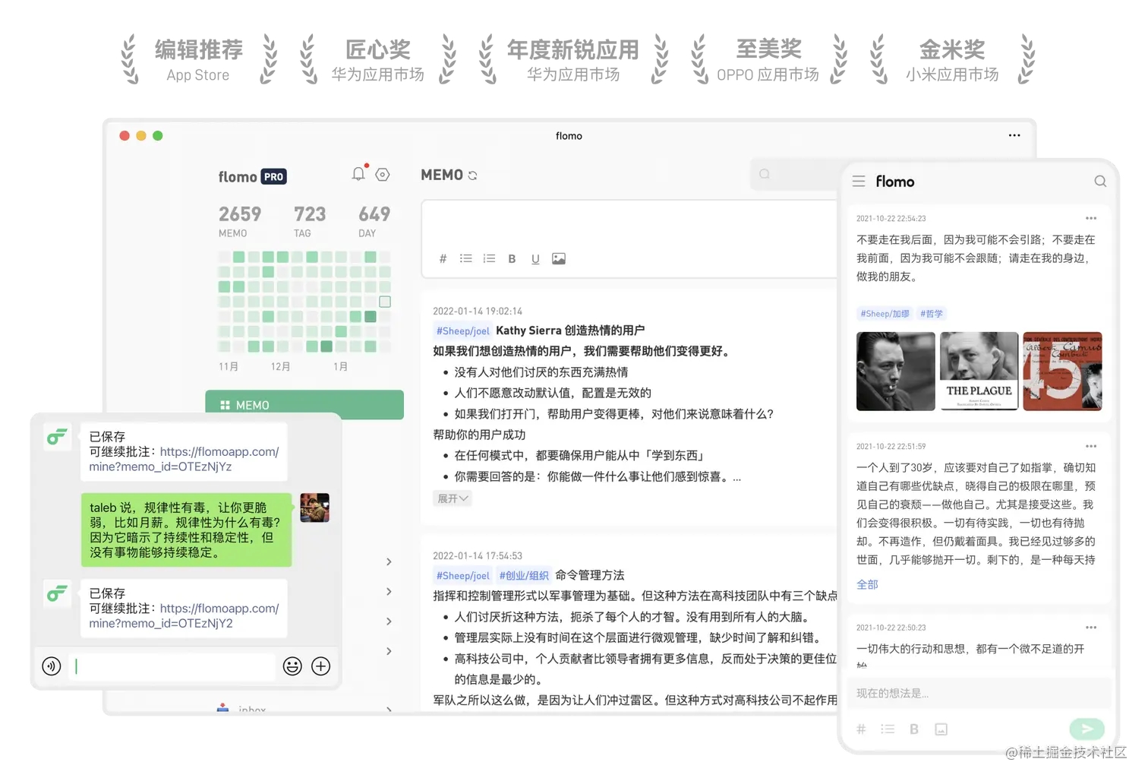Click the #Sheep/joel tag on Kathy Sierra memo
The image size is (1148, 781).
point(462,330)
